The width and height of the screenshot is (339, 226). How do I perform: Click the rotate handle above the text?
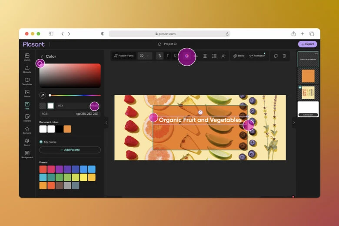click(200, 112)
